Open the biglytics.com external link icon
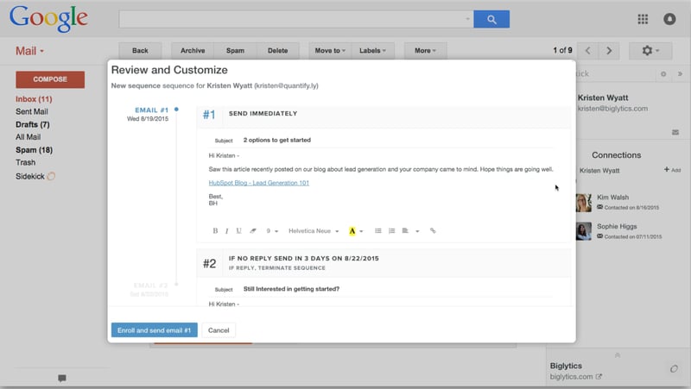Viewport: 691px width, 389px height. click(x=599, y=377)
